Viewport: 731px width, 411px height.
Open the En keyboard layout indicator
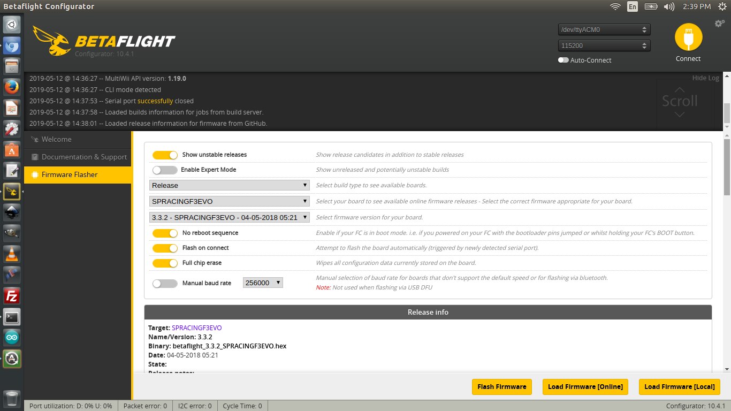(633, 6)
